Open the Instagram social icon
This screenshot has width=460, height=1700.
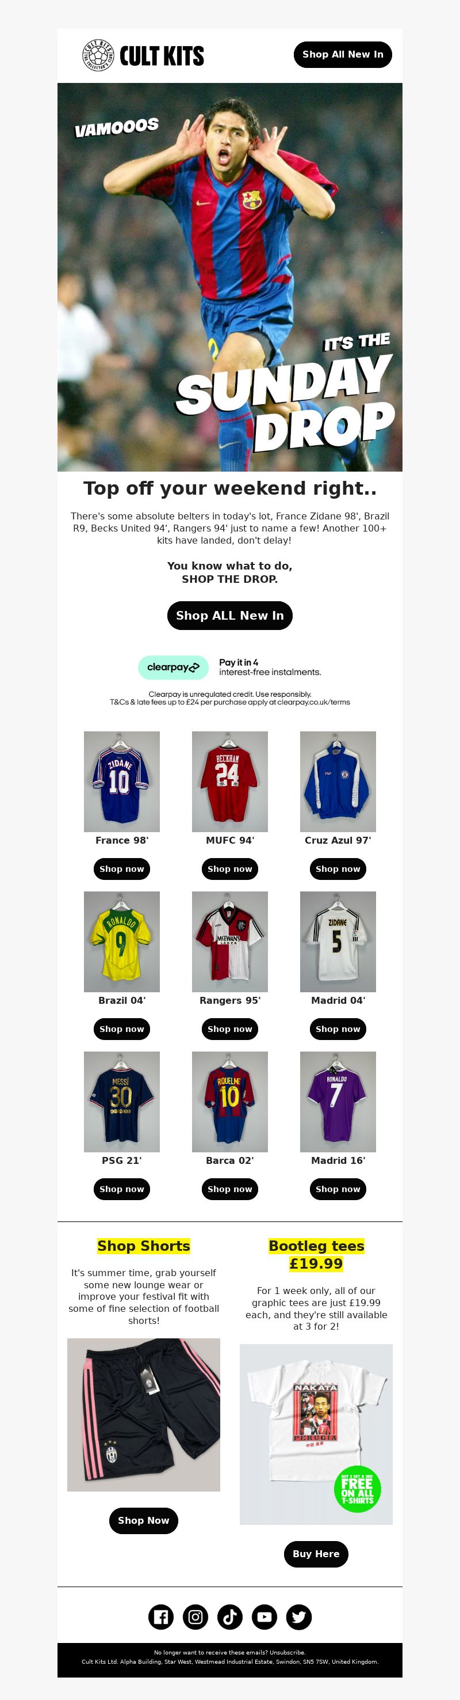[x=195, y=1616]
